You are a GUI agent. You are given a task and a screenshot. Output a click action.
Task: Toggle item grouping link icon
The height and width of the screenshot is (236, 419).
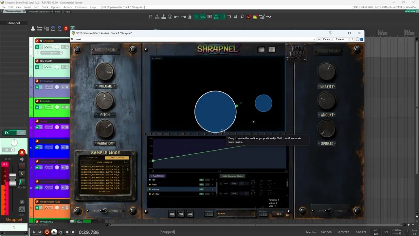point(203,17)
